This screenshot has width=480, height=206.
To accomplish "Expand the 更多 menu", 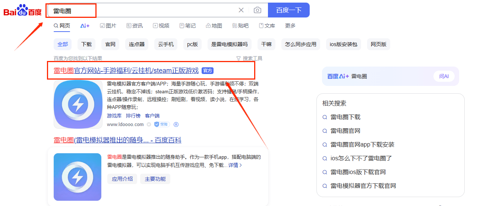I will [x=290, y=26].
